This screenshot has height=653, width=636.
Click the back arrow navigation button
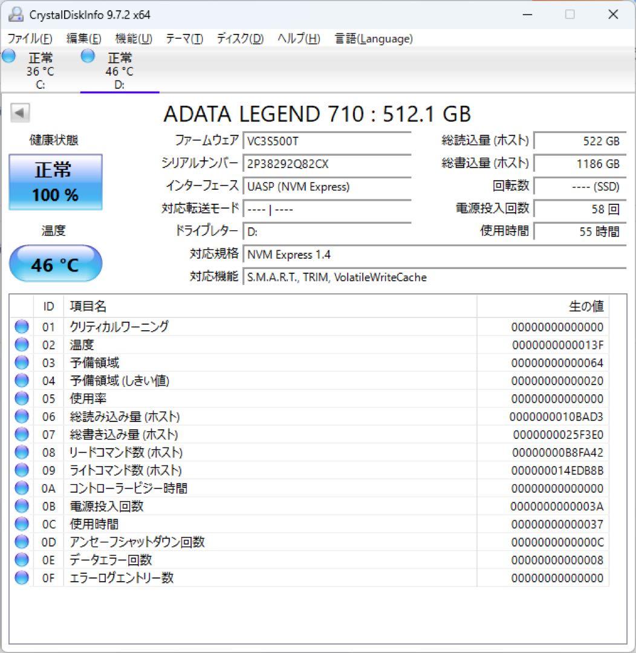[19, 114]
